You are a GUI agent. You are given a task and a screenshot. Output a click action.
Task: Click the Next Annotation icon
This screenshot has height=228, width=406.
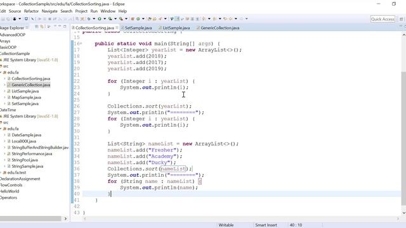click(x=204, y=18)
